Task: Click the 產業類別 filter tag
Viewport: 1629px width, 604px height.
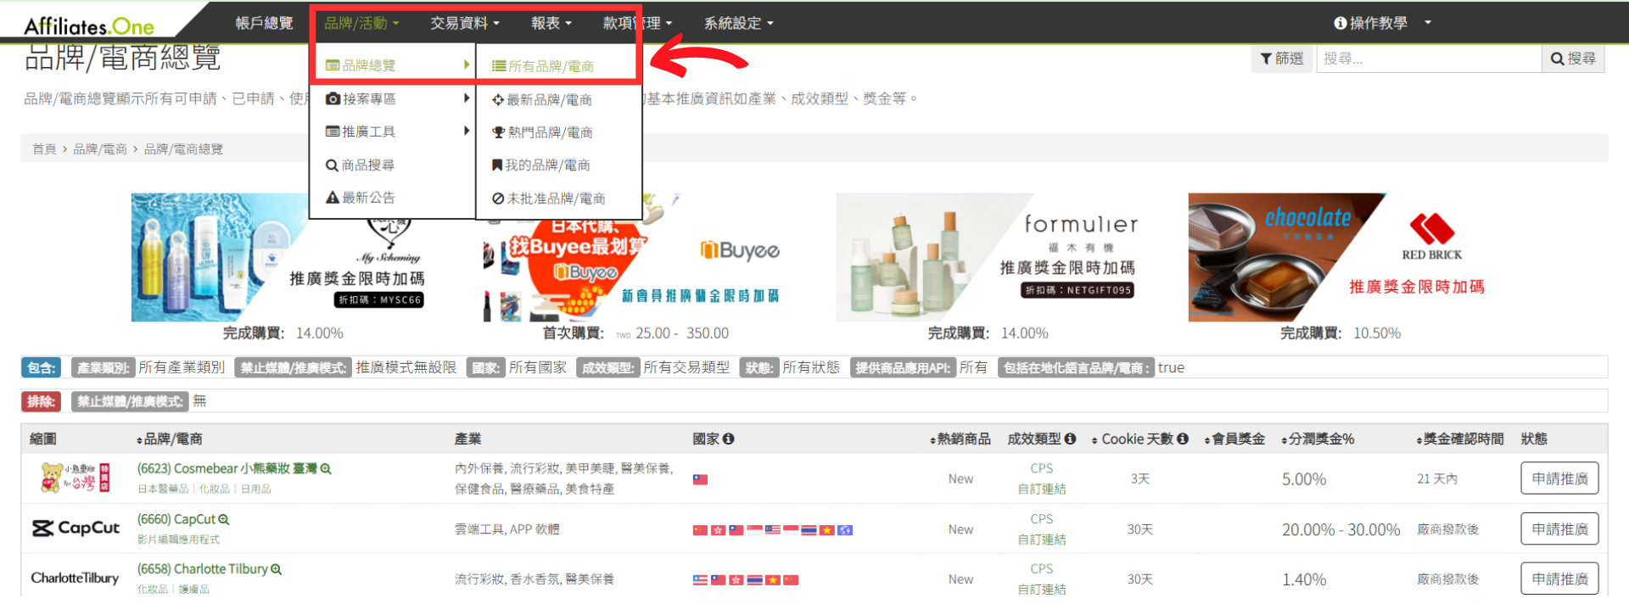Action: (103, 368)
